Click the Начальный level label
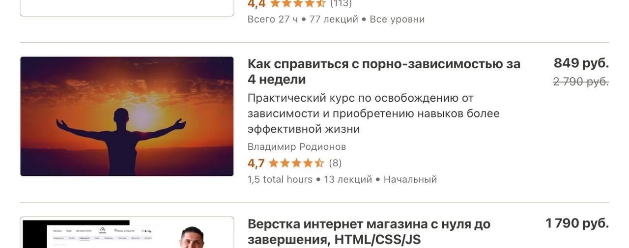Image resolution: width=629 pixels, height=248 pixels. [x=410, y=179]
